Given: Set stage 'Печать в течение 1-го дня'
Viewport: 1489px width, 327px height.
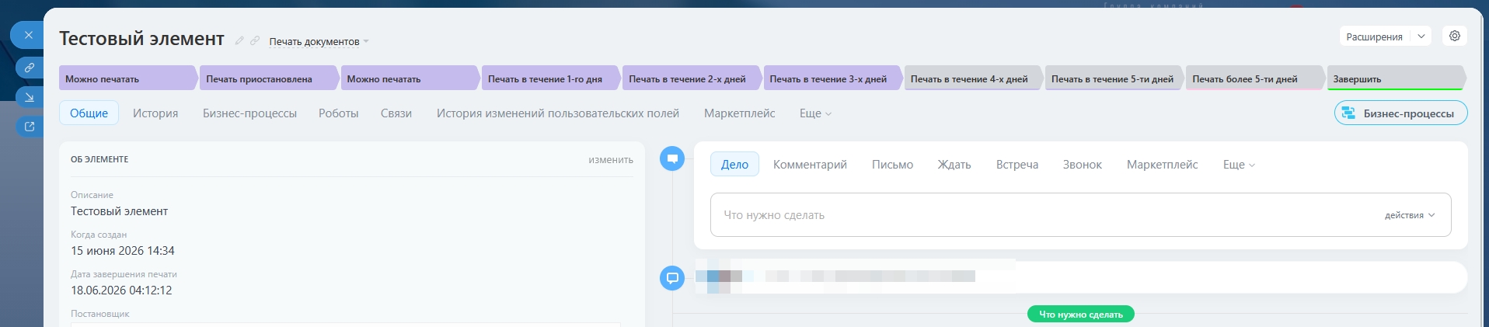Looking at the screenshot, I should pos(551,78).
